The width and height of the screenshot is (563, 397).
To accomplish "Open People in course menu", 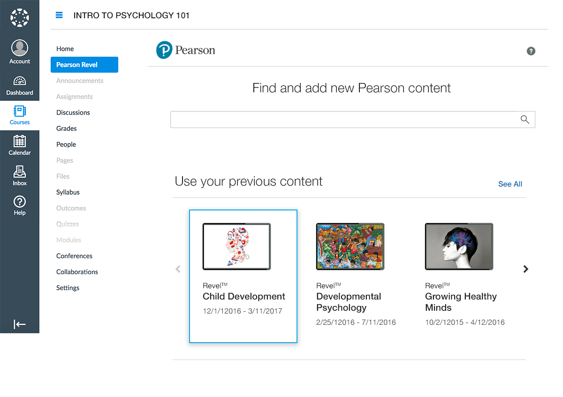I will click(66, 144).
